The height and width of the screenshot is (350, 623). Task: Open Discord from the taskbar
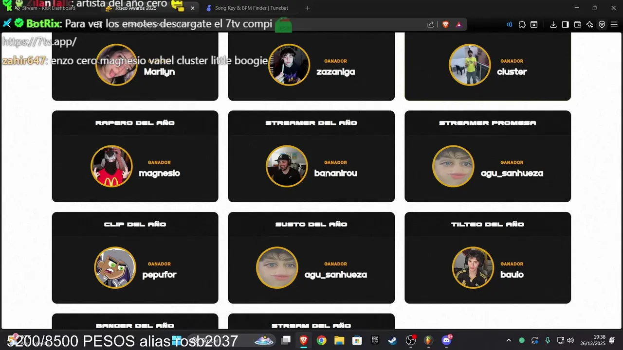tap(446, 340)
